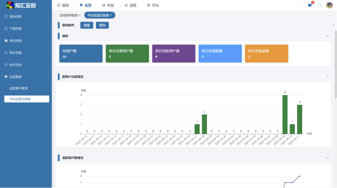Click the page vertical scrollbar
Viewport: 337px width, 188px height.
pos(336,64)
